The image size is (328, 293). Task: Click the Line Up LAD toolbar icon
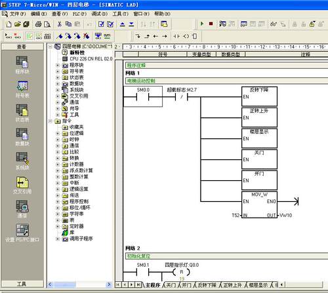pos(147,36)
